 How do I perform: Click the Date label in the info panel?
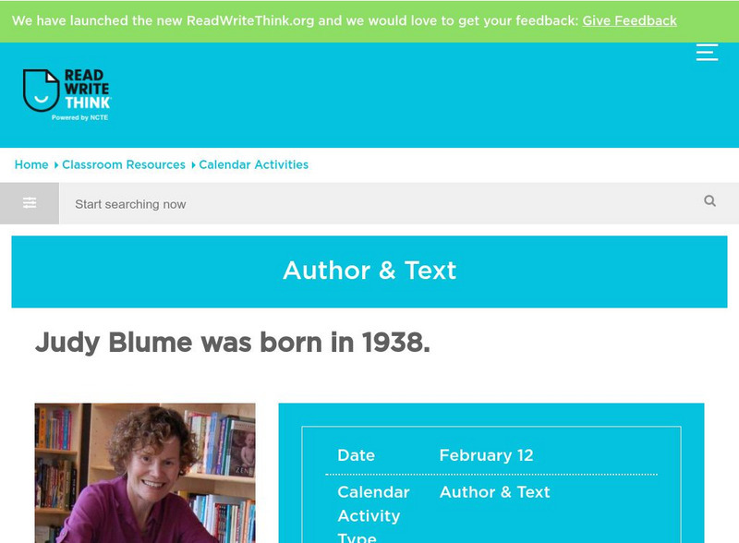[356, 455]
